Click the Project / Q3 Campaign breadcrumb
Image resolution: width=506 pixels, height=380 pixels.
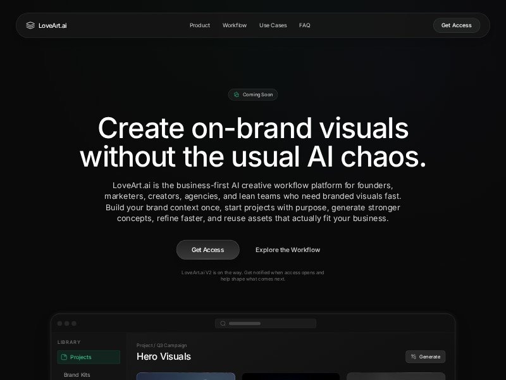click(161, 345)
